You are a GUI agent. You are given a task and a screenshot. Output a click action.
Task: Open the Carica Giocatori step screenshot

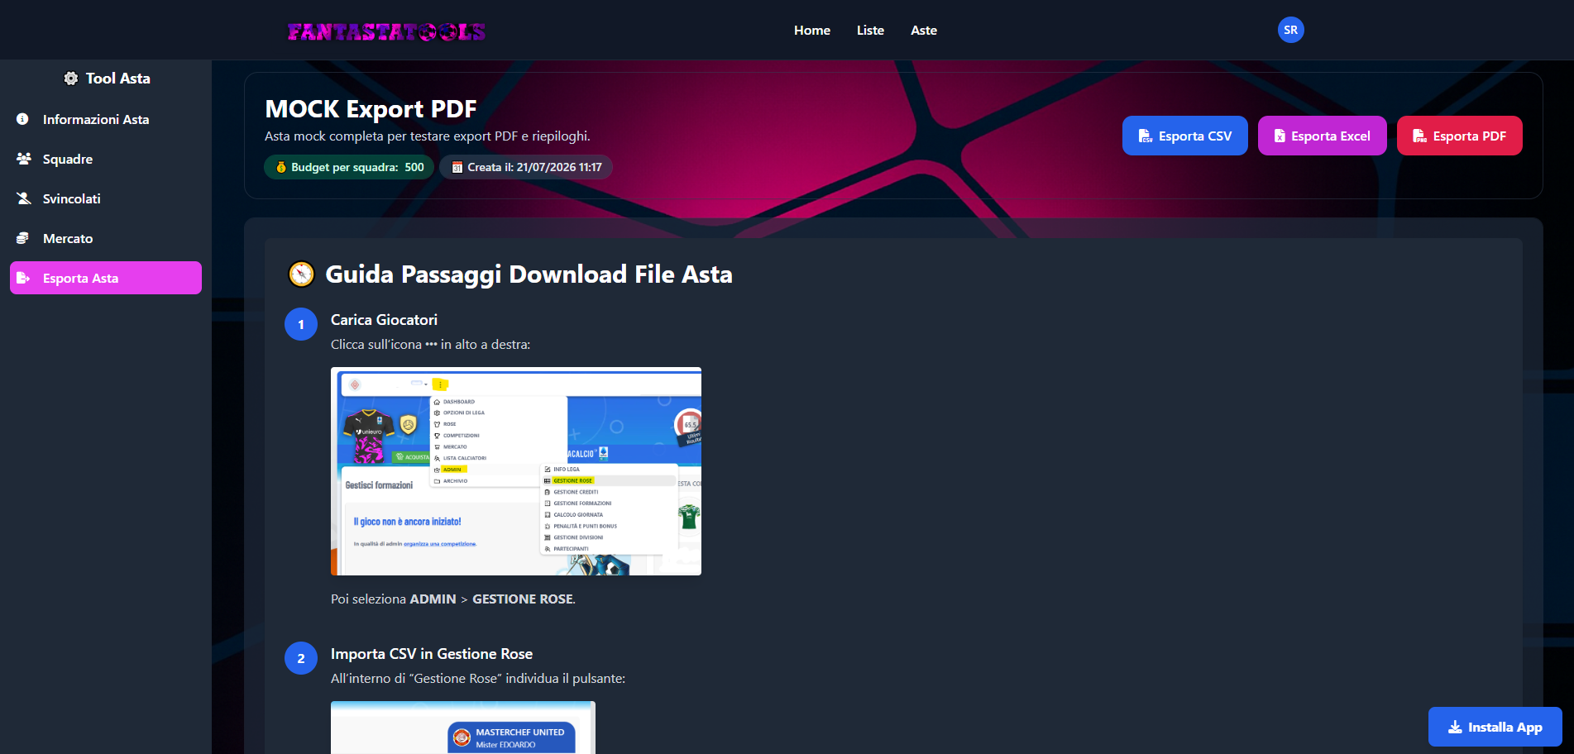click(x=516, y=471)
